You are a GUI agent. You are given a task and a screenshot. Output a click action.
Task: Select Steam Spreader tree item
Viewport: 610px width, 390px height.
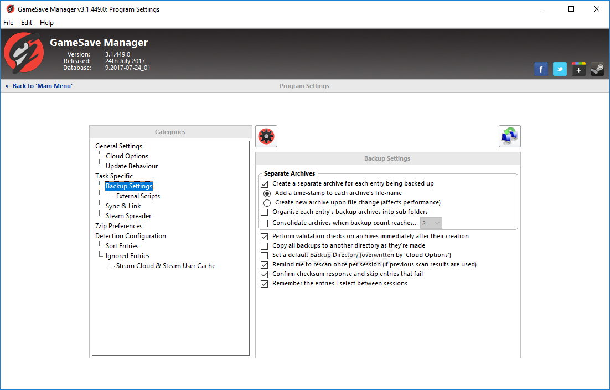(128, 216)
